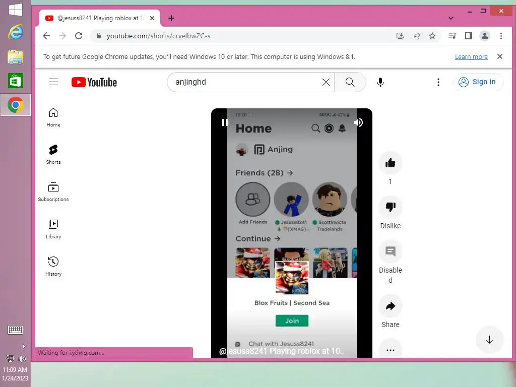Go to the YouTube logo homepage
The height and width of the screenshot is (387, 516).
tap(94, 82)
